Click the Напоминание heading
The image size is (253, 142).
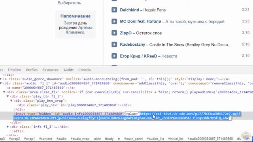pyautogui.click(x=76, y=16)
